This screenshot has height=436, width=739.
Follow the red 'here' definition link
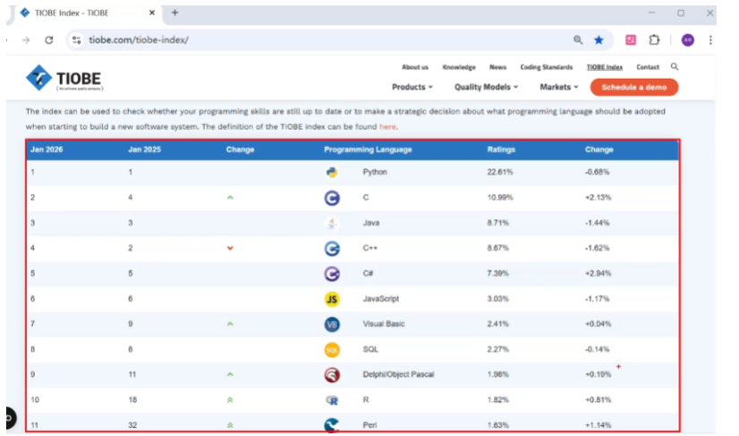click(387, 126)
